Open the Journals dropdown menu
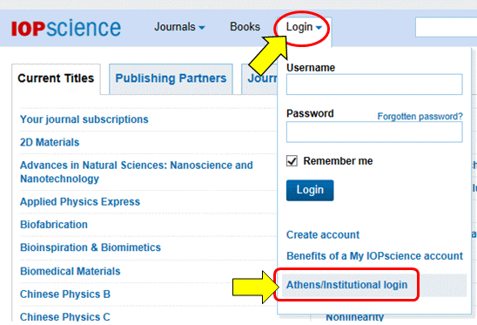The image size is (477, 325). pos(179,27)
